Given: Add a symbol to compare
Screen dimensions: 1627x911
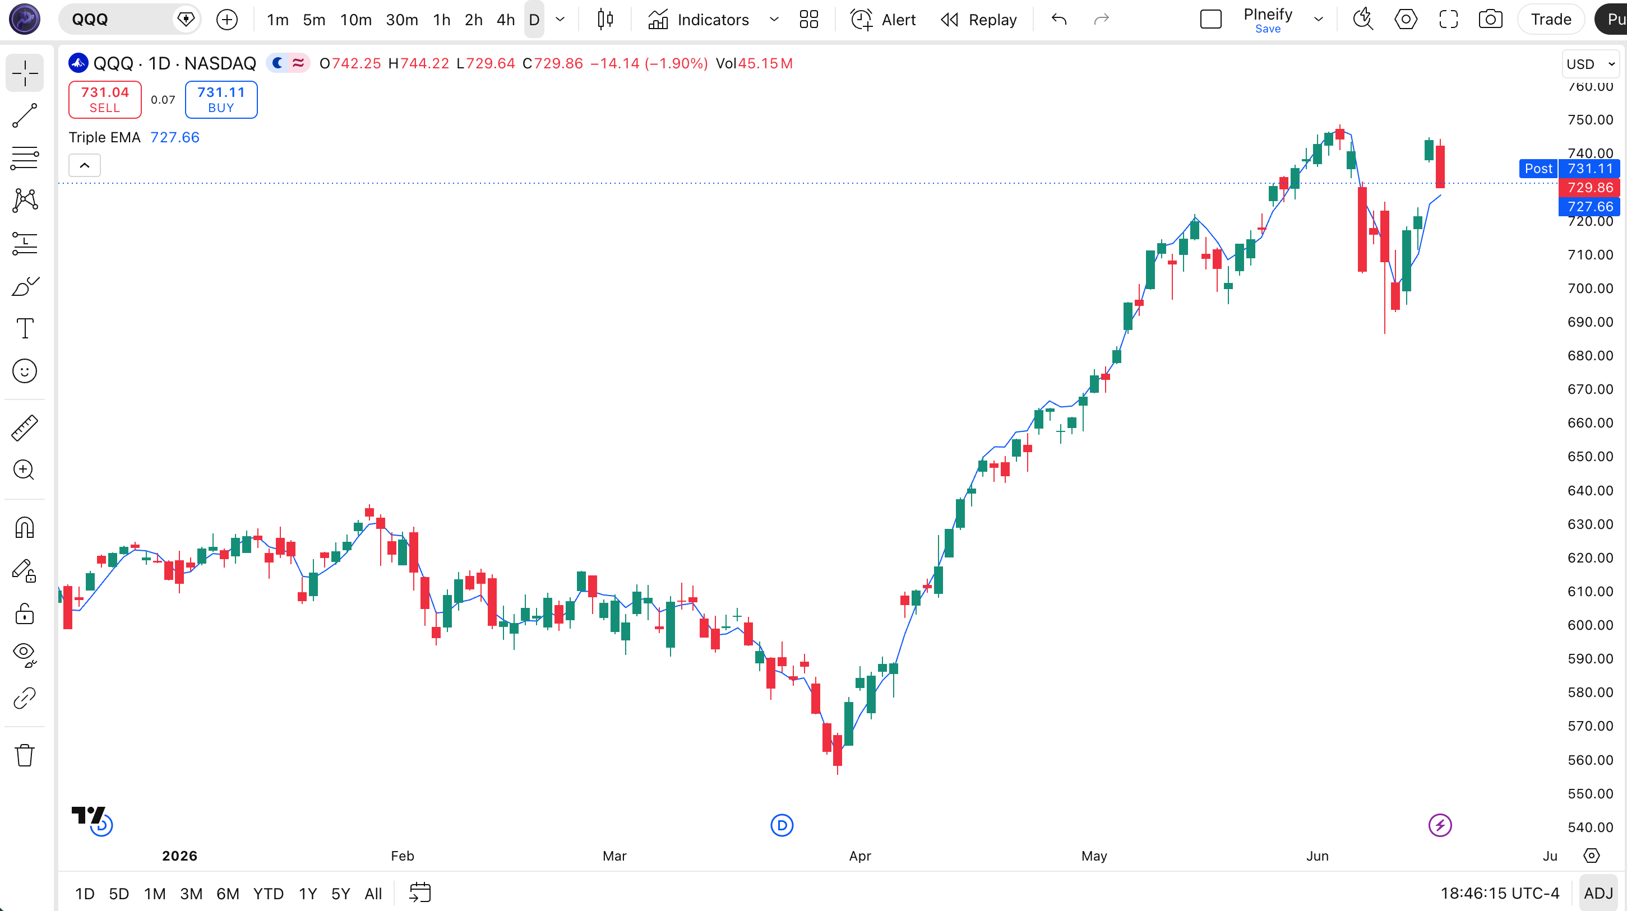Looking at the screenshot, I should pyautogui.click(x=227, y=20).
